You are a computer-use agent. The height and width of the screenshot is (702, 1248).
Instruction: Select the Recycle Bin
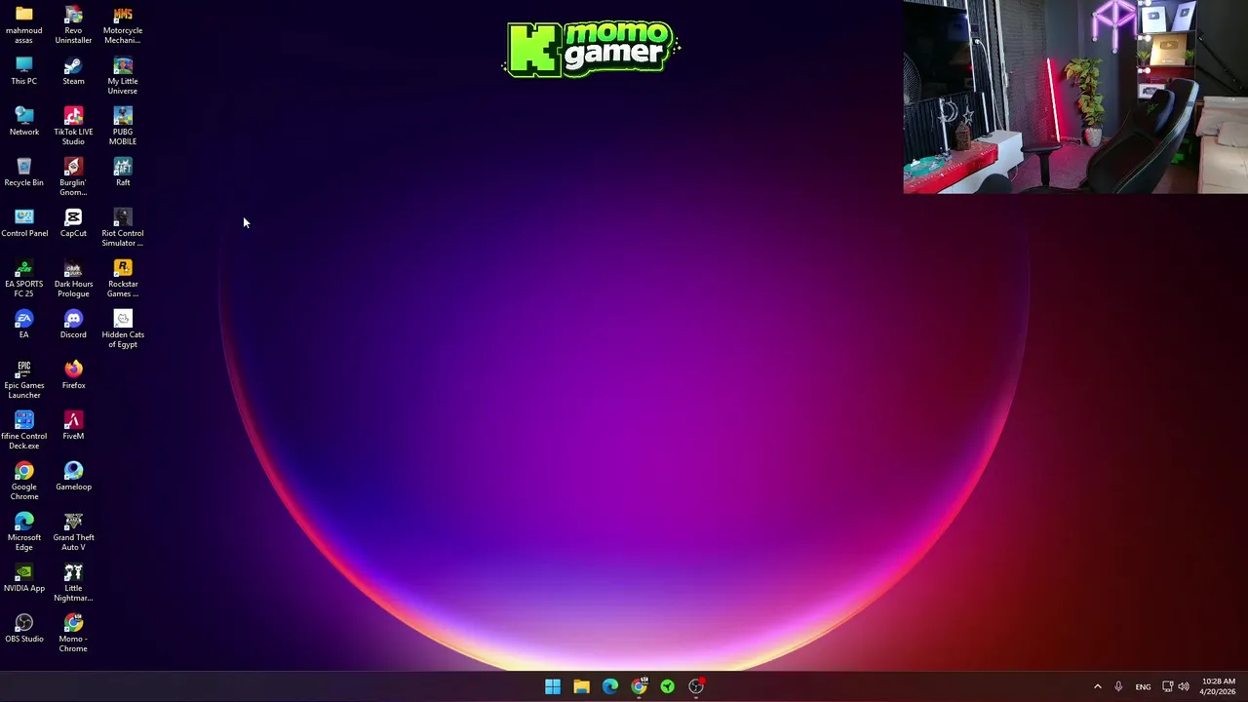23,173
